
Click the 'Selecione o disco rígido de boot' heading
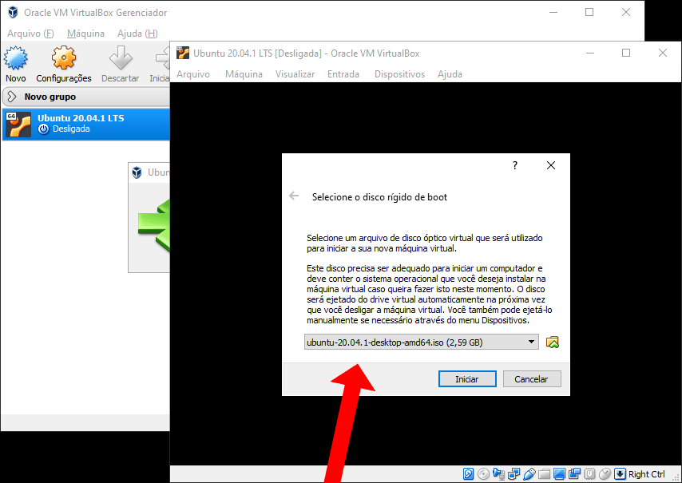pyautogui.click(x=379, y=197)
